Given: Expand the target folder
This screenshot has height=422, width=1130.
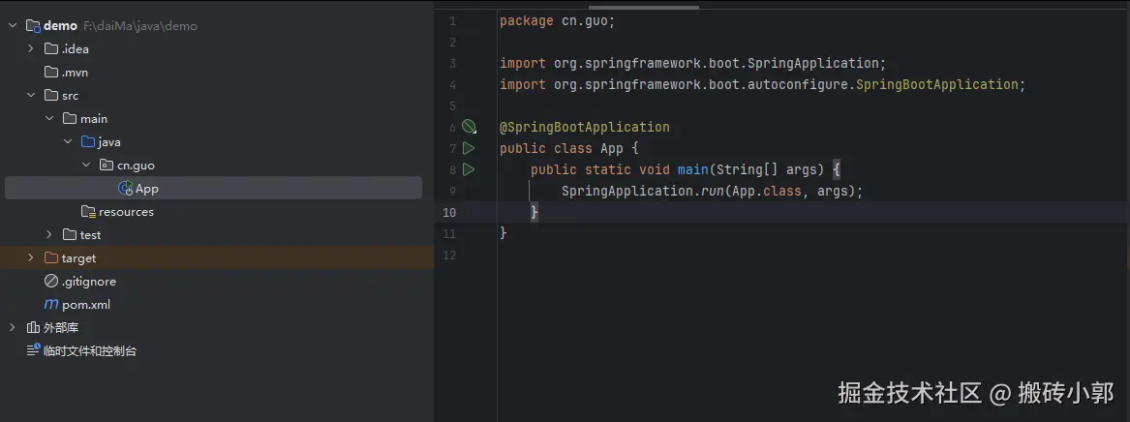Looking at the screenshot, I should tap(31, 258).
